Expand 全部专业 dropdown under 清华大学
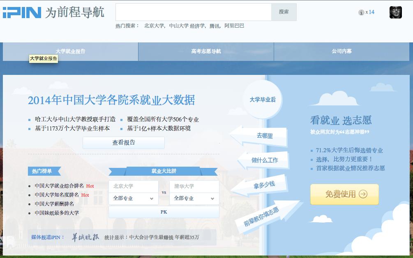413x258 pixels. coord(194,198)
